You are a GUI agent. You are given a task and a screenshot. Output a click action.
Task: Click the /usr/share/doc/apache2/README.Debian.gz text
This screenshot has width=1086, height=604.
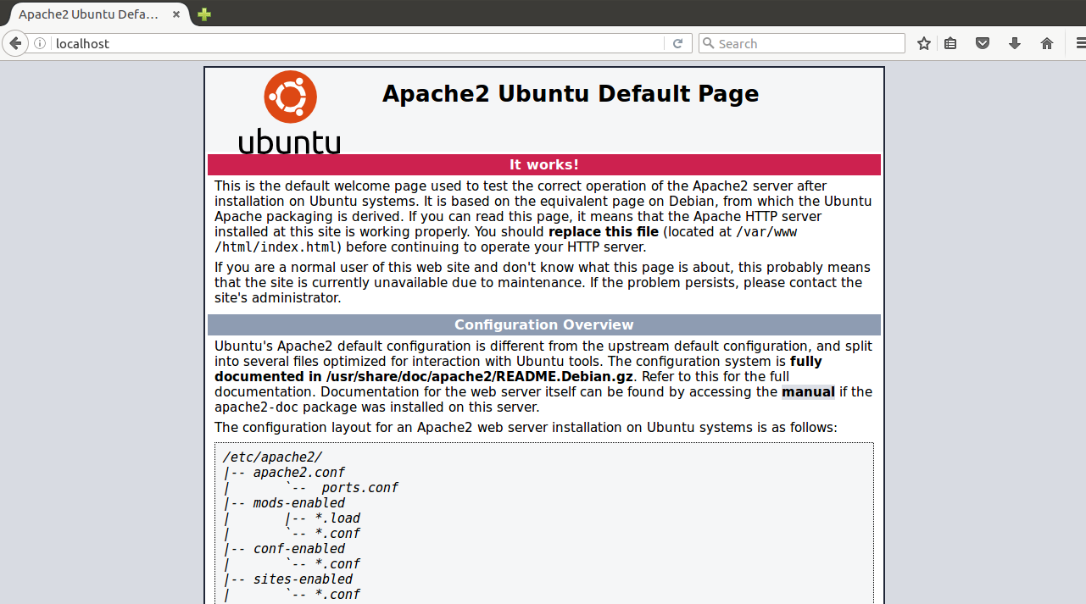481,376
